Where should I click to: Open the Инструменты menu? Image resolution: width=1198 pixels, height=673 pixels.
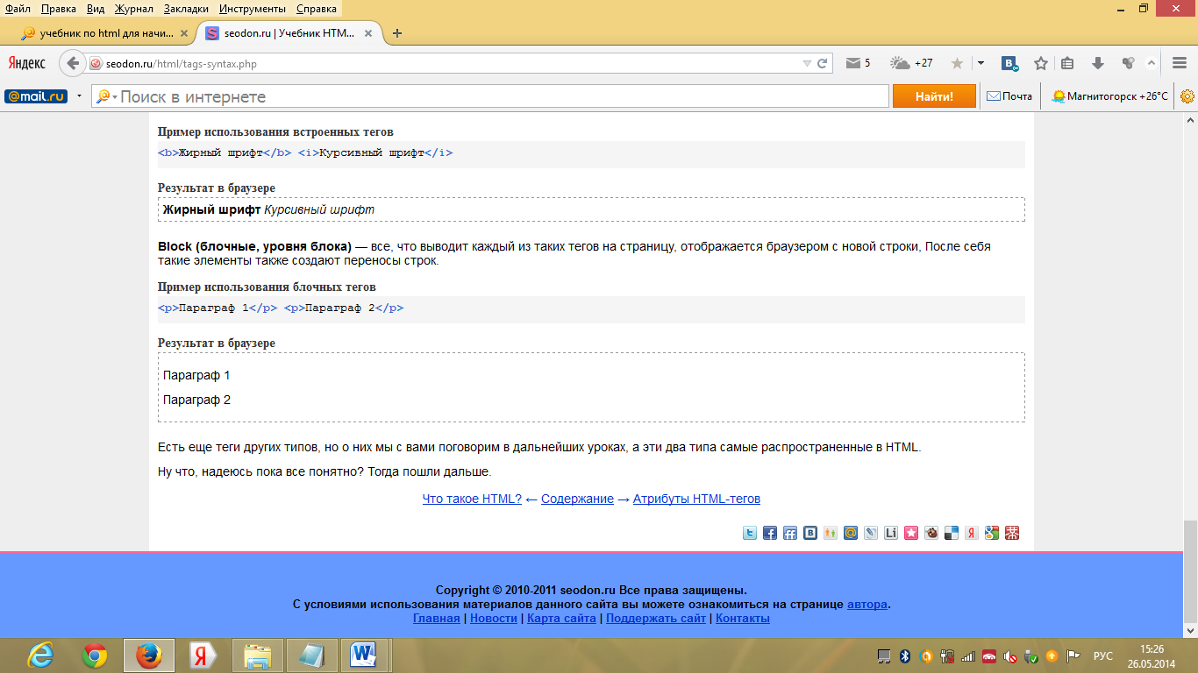253,9
